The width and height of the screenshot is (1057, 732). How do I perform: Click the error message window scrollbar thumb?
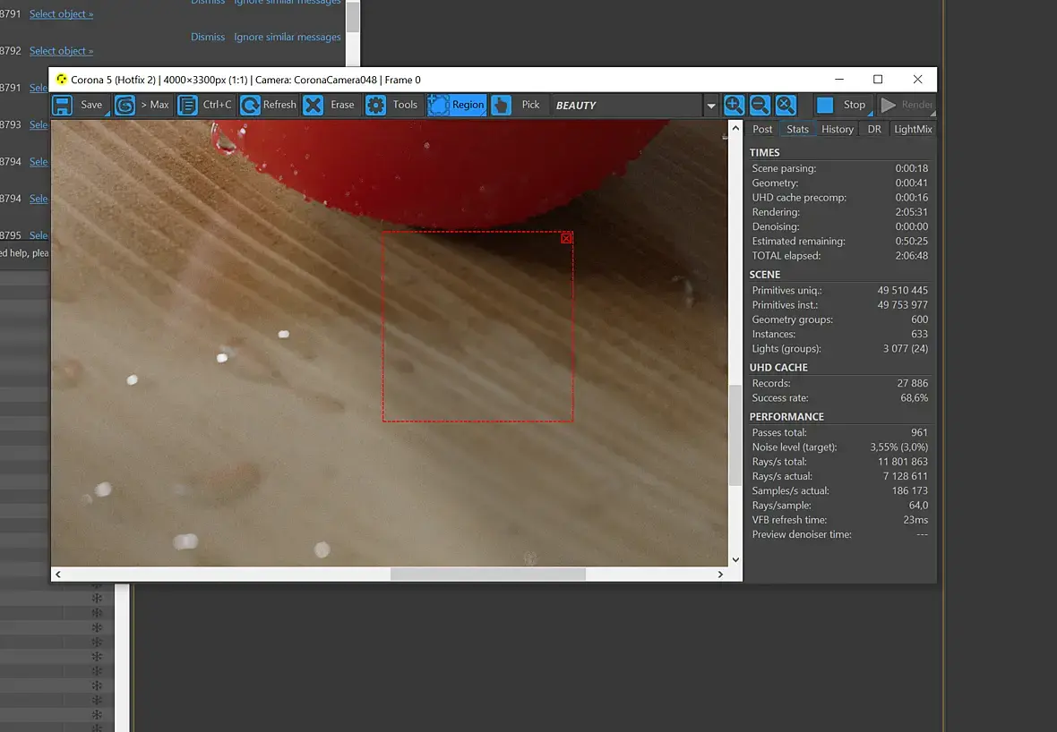(353, 16)
